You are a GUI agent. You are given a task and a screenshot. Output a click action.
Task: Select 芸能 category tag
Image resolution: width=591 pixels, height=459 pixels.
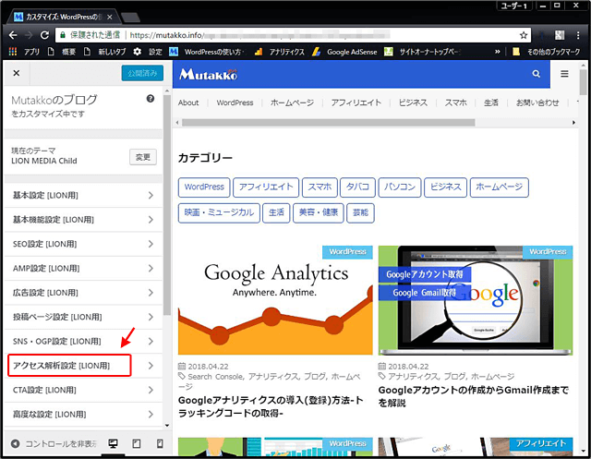[360, 213]
